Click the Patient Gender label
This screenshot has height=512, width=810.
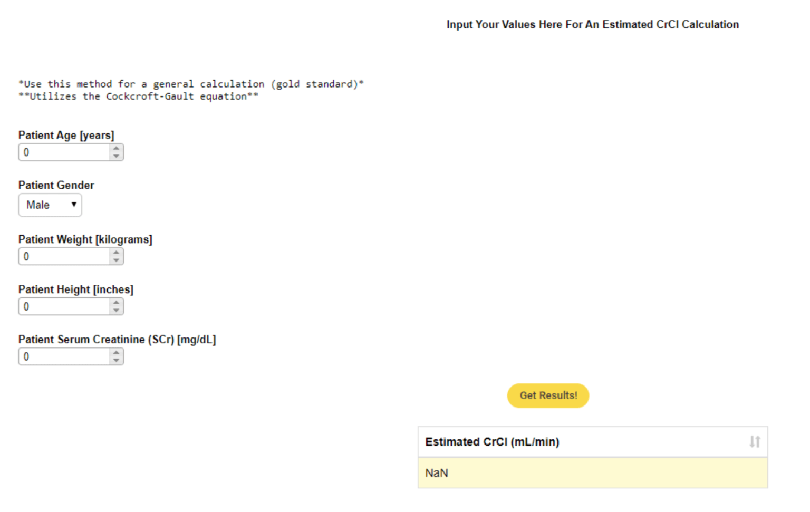pos(56,185)
